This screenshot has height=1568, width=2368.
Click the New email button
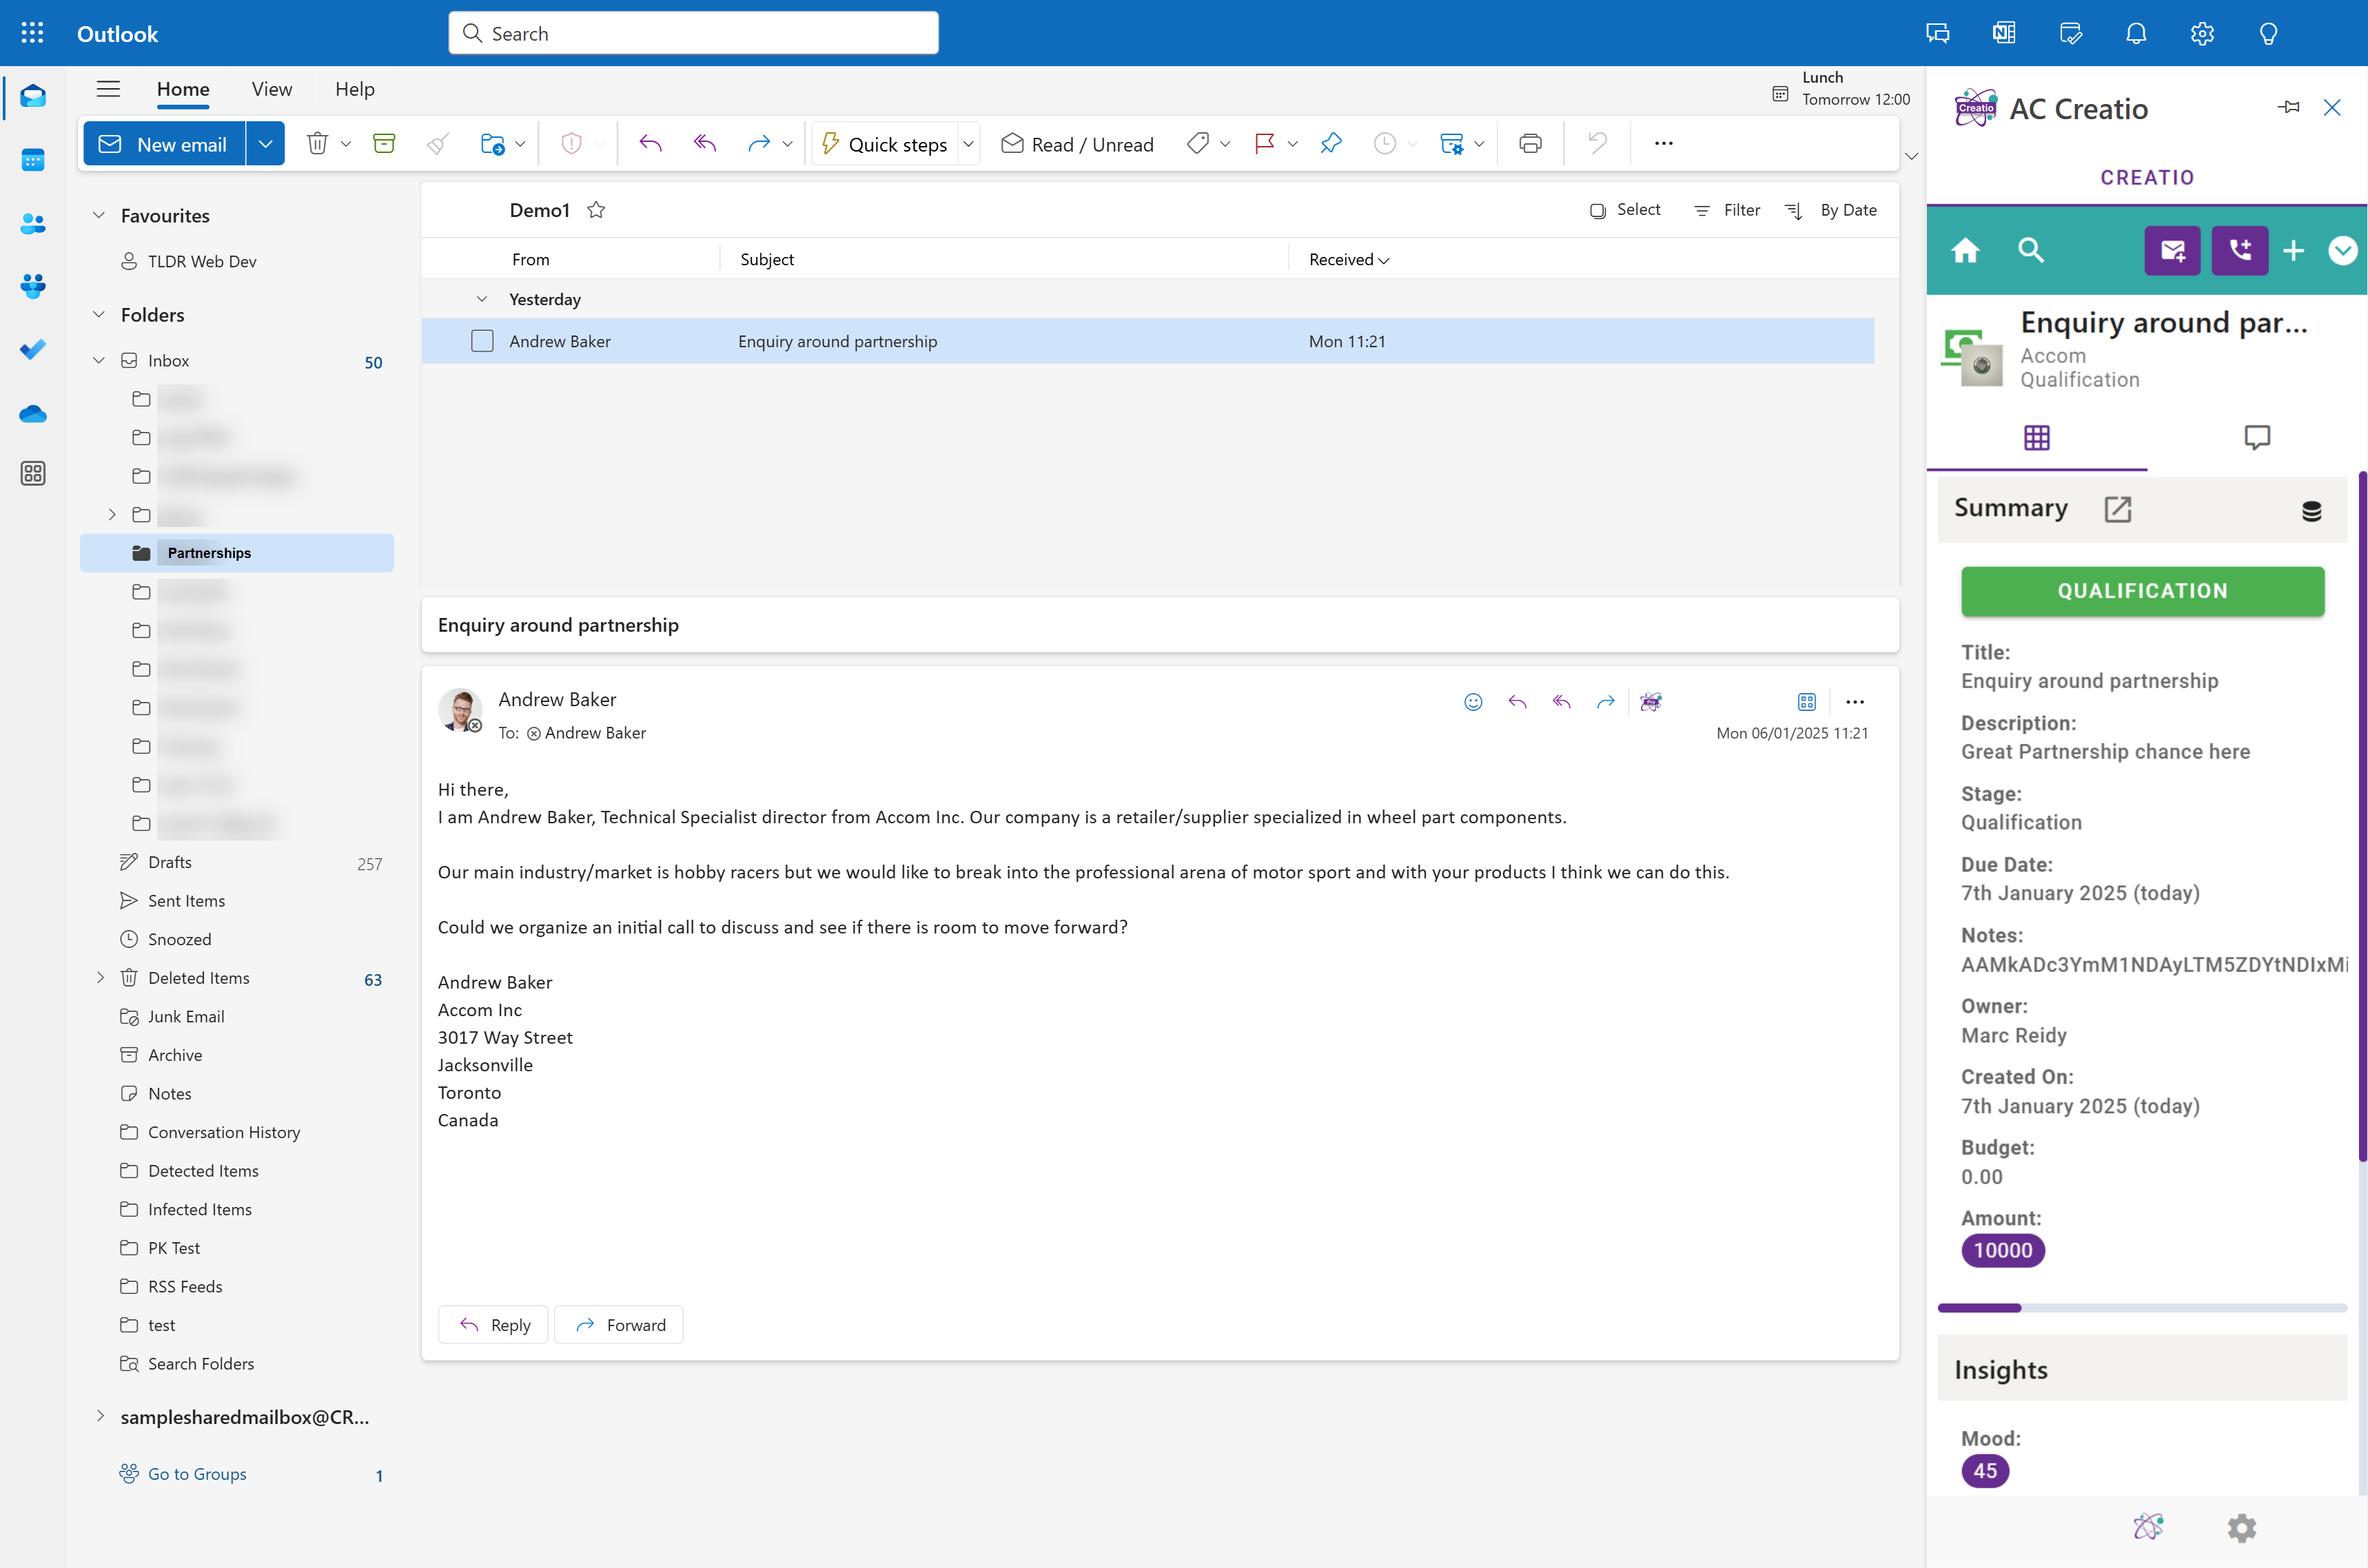click(165, 144)
